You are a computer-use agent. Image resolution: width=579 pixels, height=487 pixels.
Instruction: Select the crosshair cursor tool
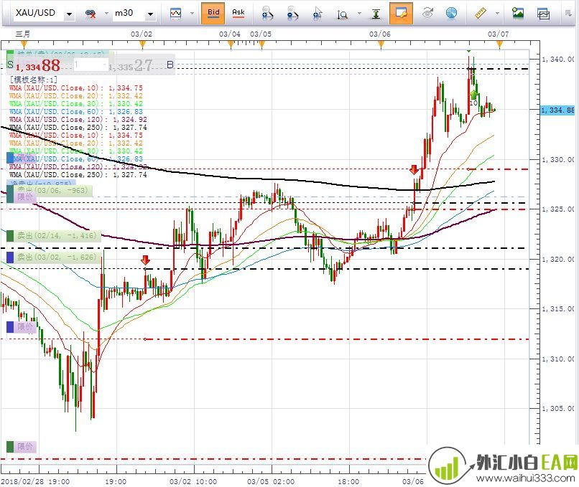(317, 13)
